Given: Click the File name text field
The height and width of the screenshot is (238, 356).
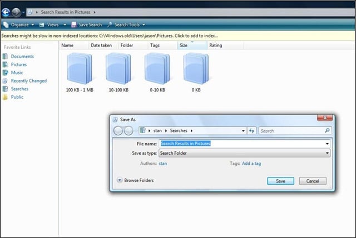Looking at the screenshot, I should coord(244,144).
